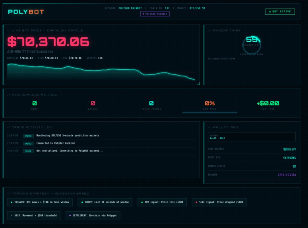Click the HIGH value $70490.43
Screen dimensions: 308x228
click(x=51, y=58)
